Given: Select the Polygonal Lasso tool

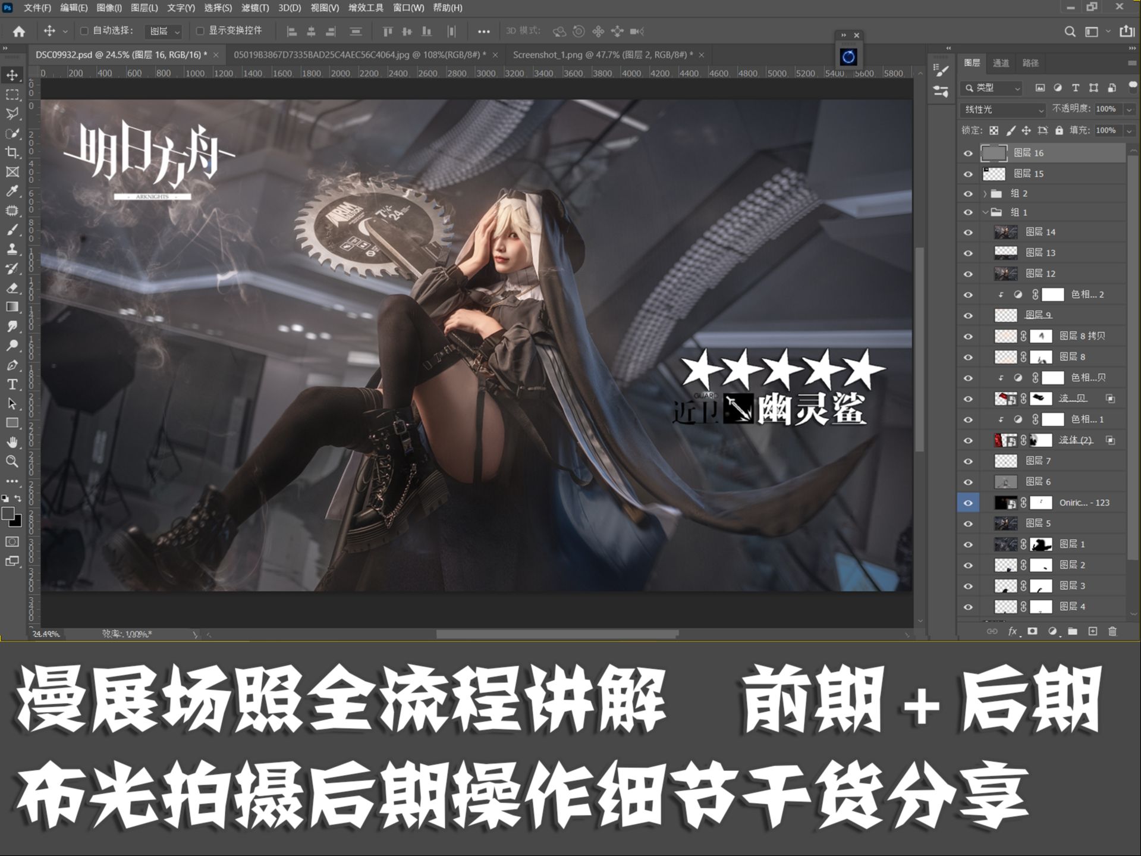Looking at the screenshot, I should pos(12,114).
